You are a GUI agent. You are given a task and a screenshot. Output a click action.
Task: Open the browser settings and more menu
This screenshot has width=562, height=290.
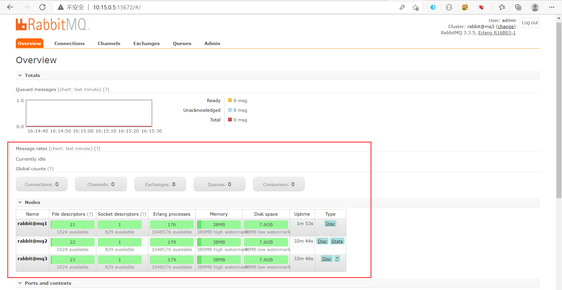(x=552, y=7)
